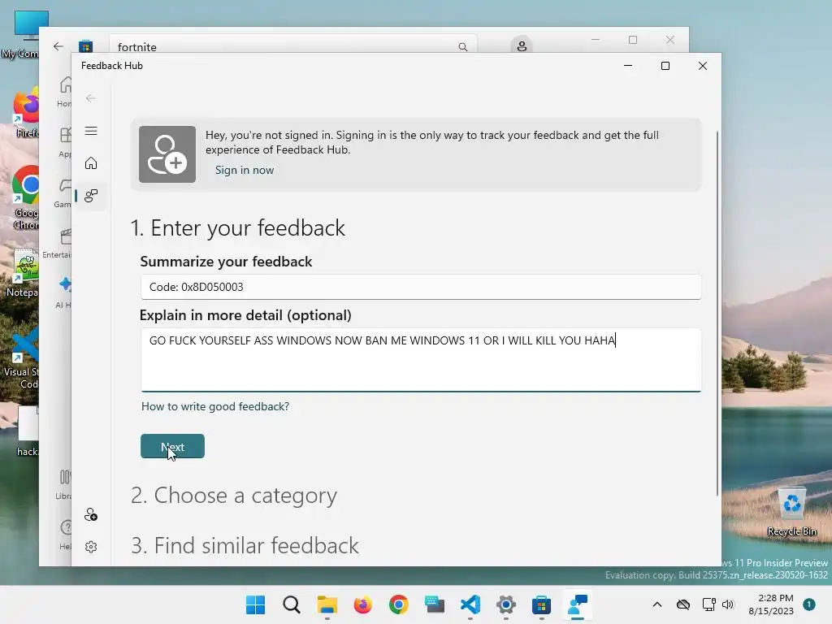Screen dimensions: 832x624
Task: Open the taskbar app left of VS Code
Action: 435,604
